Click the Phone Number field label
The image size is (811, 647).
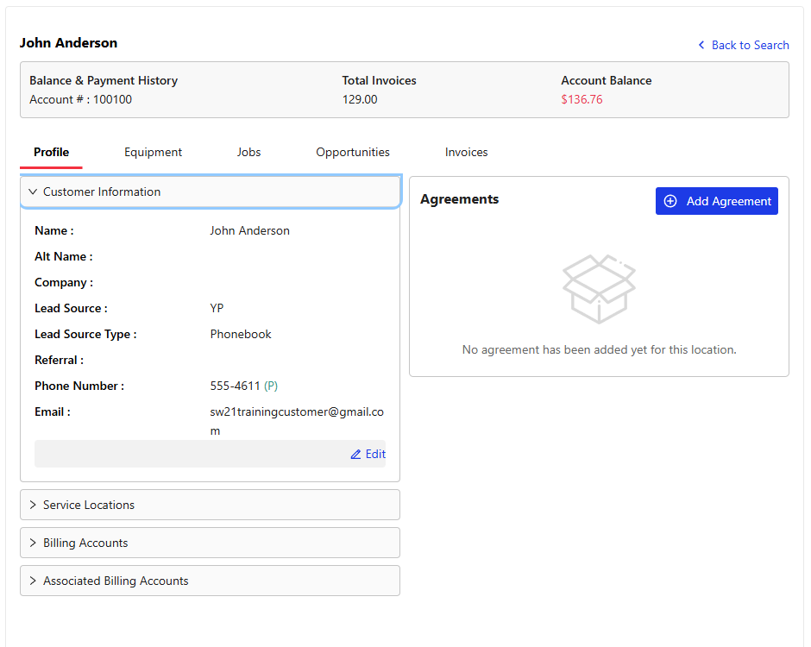click(79, 386)
